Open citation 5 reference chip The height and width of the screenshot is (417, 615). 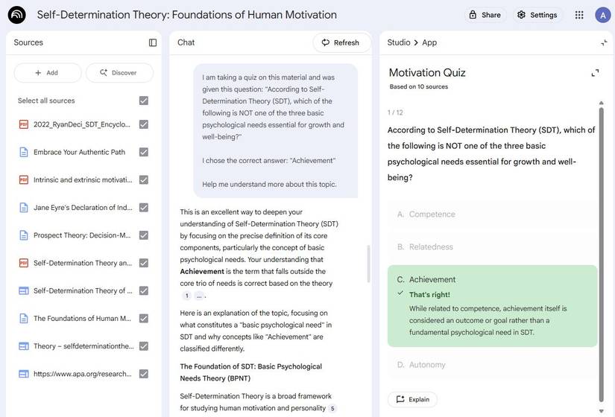pyautogui.click(x=332, y=408)
